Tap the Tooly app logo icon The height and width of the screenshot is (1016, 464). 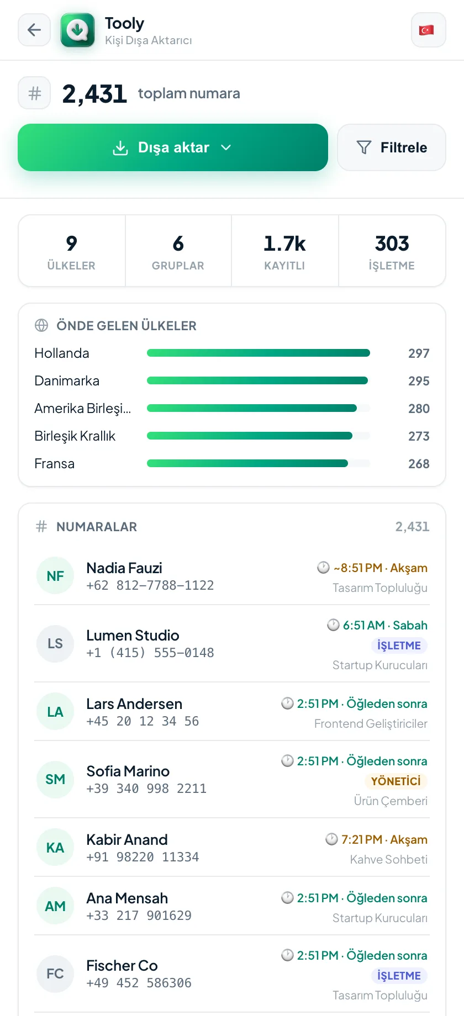coord(77,30)
